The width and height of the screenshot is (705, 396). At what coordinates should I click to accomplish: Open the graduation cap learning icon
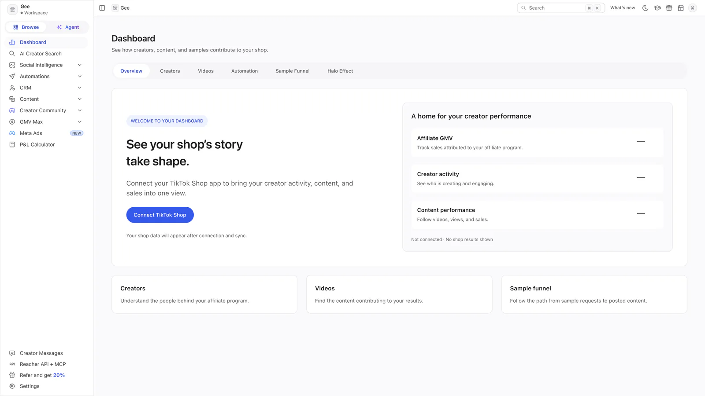(657, 8)
